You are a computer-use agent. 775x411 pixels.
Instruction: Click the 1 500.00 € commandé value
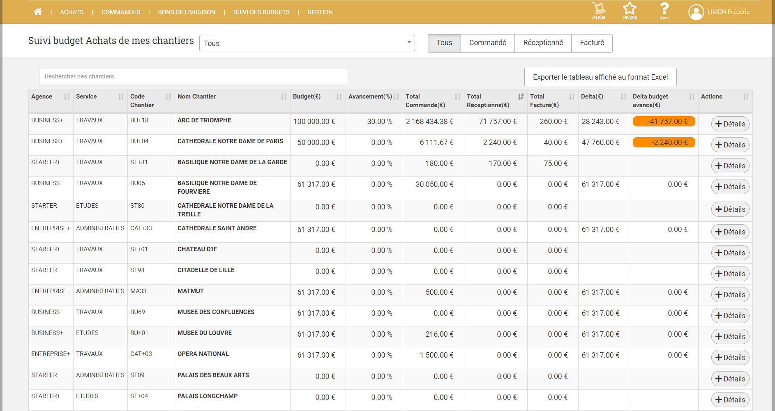tap(436, 355)
